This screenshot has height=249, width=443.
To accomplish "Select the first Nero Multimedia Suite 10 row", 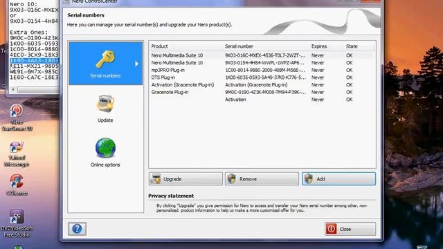I will [x=262, y=55].
